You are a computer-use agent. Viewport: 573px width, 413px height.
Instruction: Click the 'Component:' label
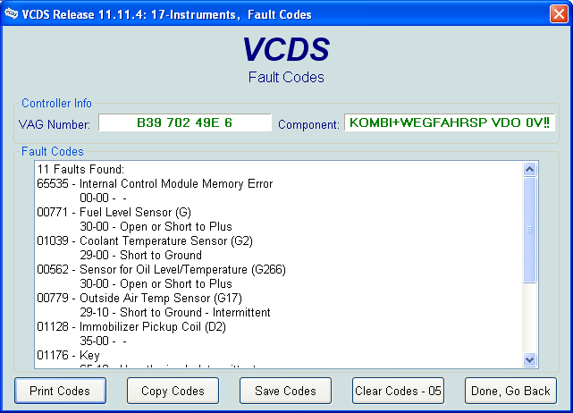(x=308, y=124)
